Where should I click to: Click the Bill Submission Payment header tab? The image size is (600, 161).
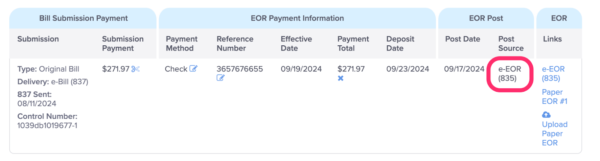[83, 18]
